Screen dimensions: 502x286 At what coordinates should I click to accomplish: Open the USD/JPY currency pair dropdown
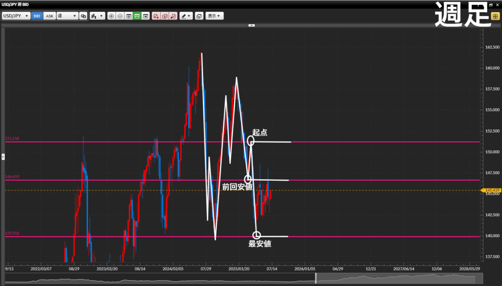[x=16, y=16]
